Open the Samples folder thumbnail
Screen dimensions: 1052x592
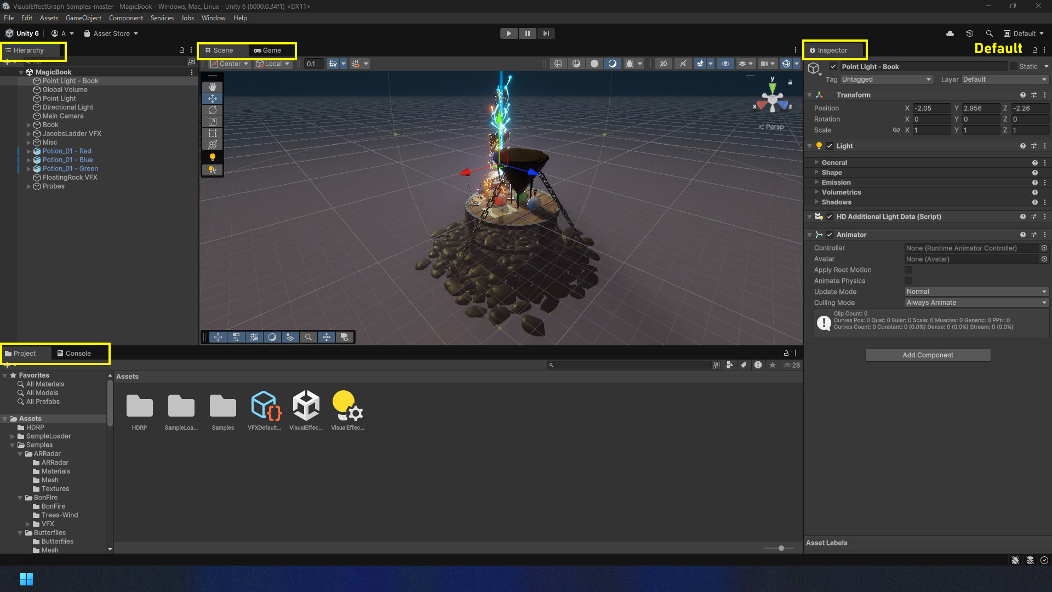point(223,410)
